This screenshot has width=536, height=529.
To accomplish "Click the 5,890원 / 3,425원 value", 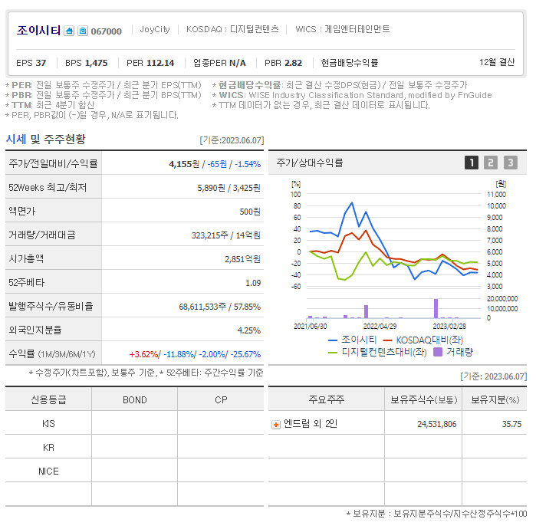I will [x=229, y=188].
